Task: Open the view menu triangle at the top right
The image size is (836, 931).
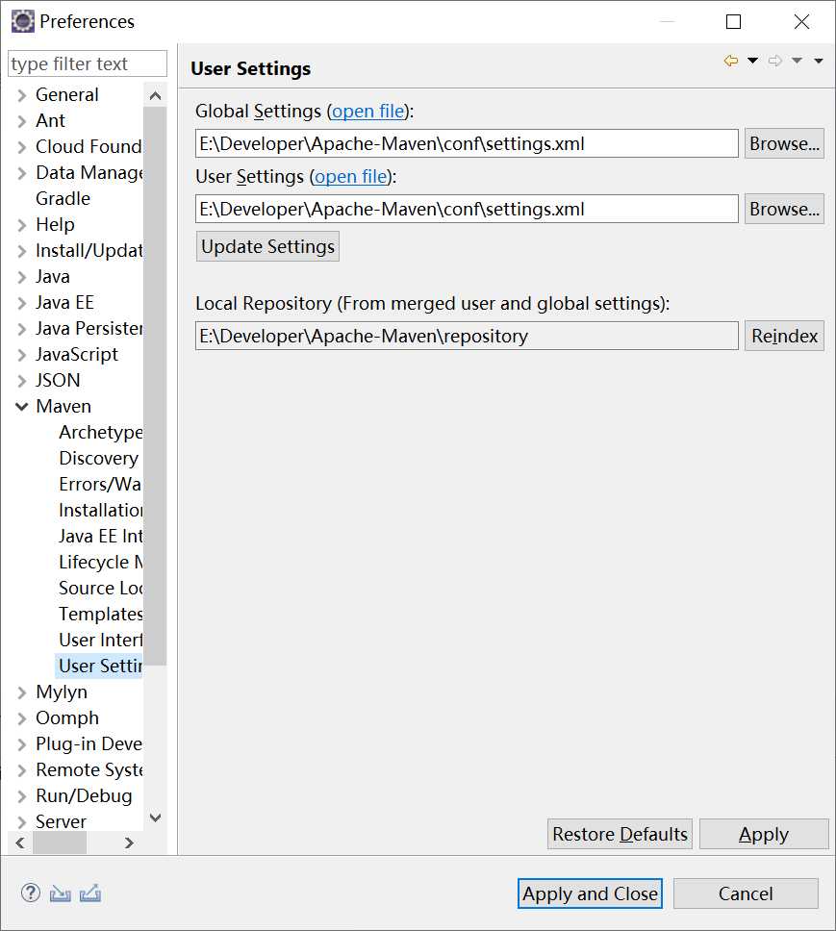Action: pyautogui.click(x=819, y=61)
